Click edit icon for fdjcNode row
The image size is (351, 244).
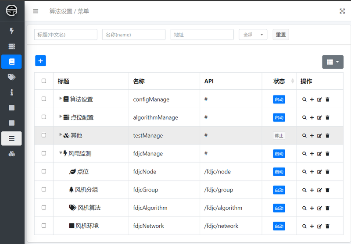(319, 172)
